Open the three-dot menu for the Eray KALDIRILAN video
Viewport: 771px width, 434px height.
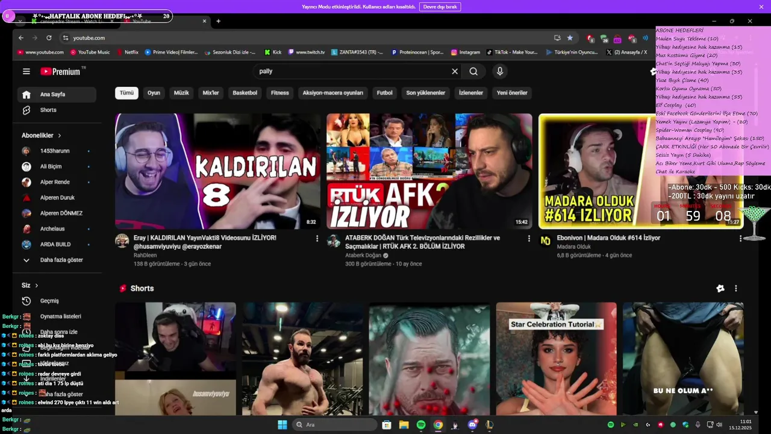tap(317, 239)
